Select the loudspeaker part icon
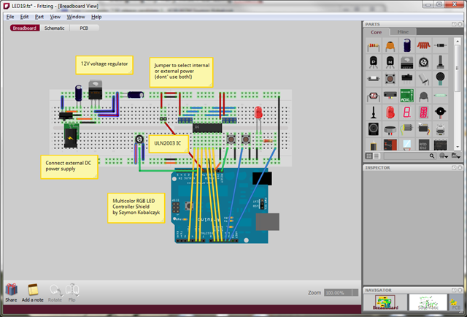The height and width of the screenshot is (317, 467). [374, 129]
